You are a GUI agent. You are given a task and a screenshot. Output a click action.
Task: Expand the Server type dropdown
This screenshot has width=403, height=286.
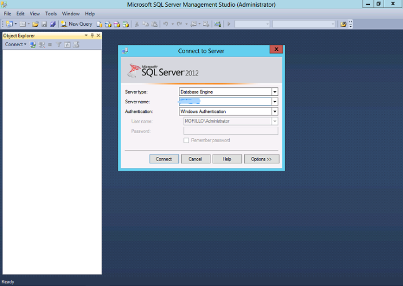[274, 92]
